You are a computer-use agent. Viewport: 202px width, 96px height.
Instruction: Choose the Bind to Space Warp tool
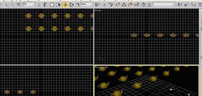click(19, 5)
